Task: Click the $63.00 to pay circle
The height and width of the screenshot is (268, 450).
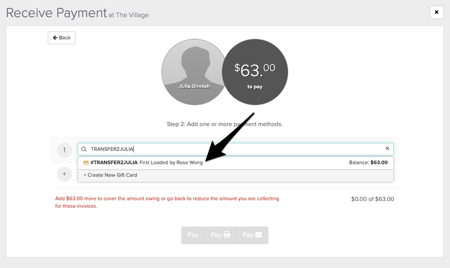Action: pyautogui.click(x=255, y=72)
